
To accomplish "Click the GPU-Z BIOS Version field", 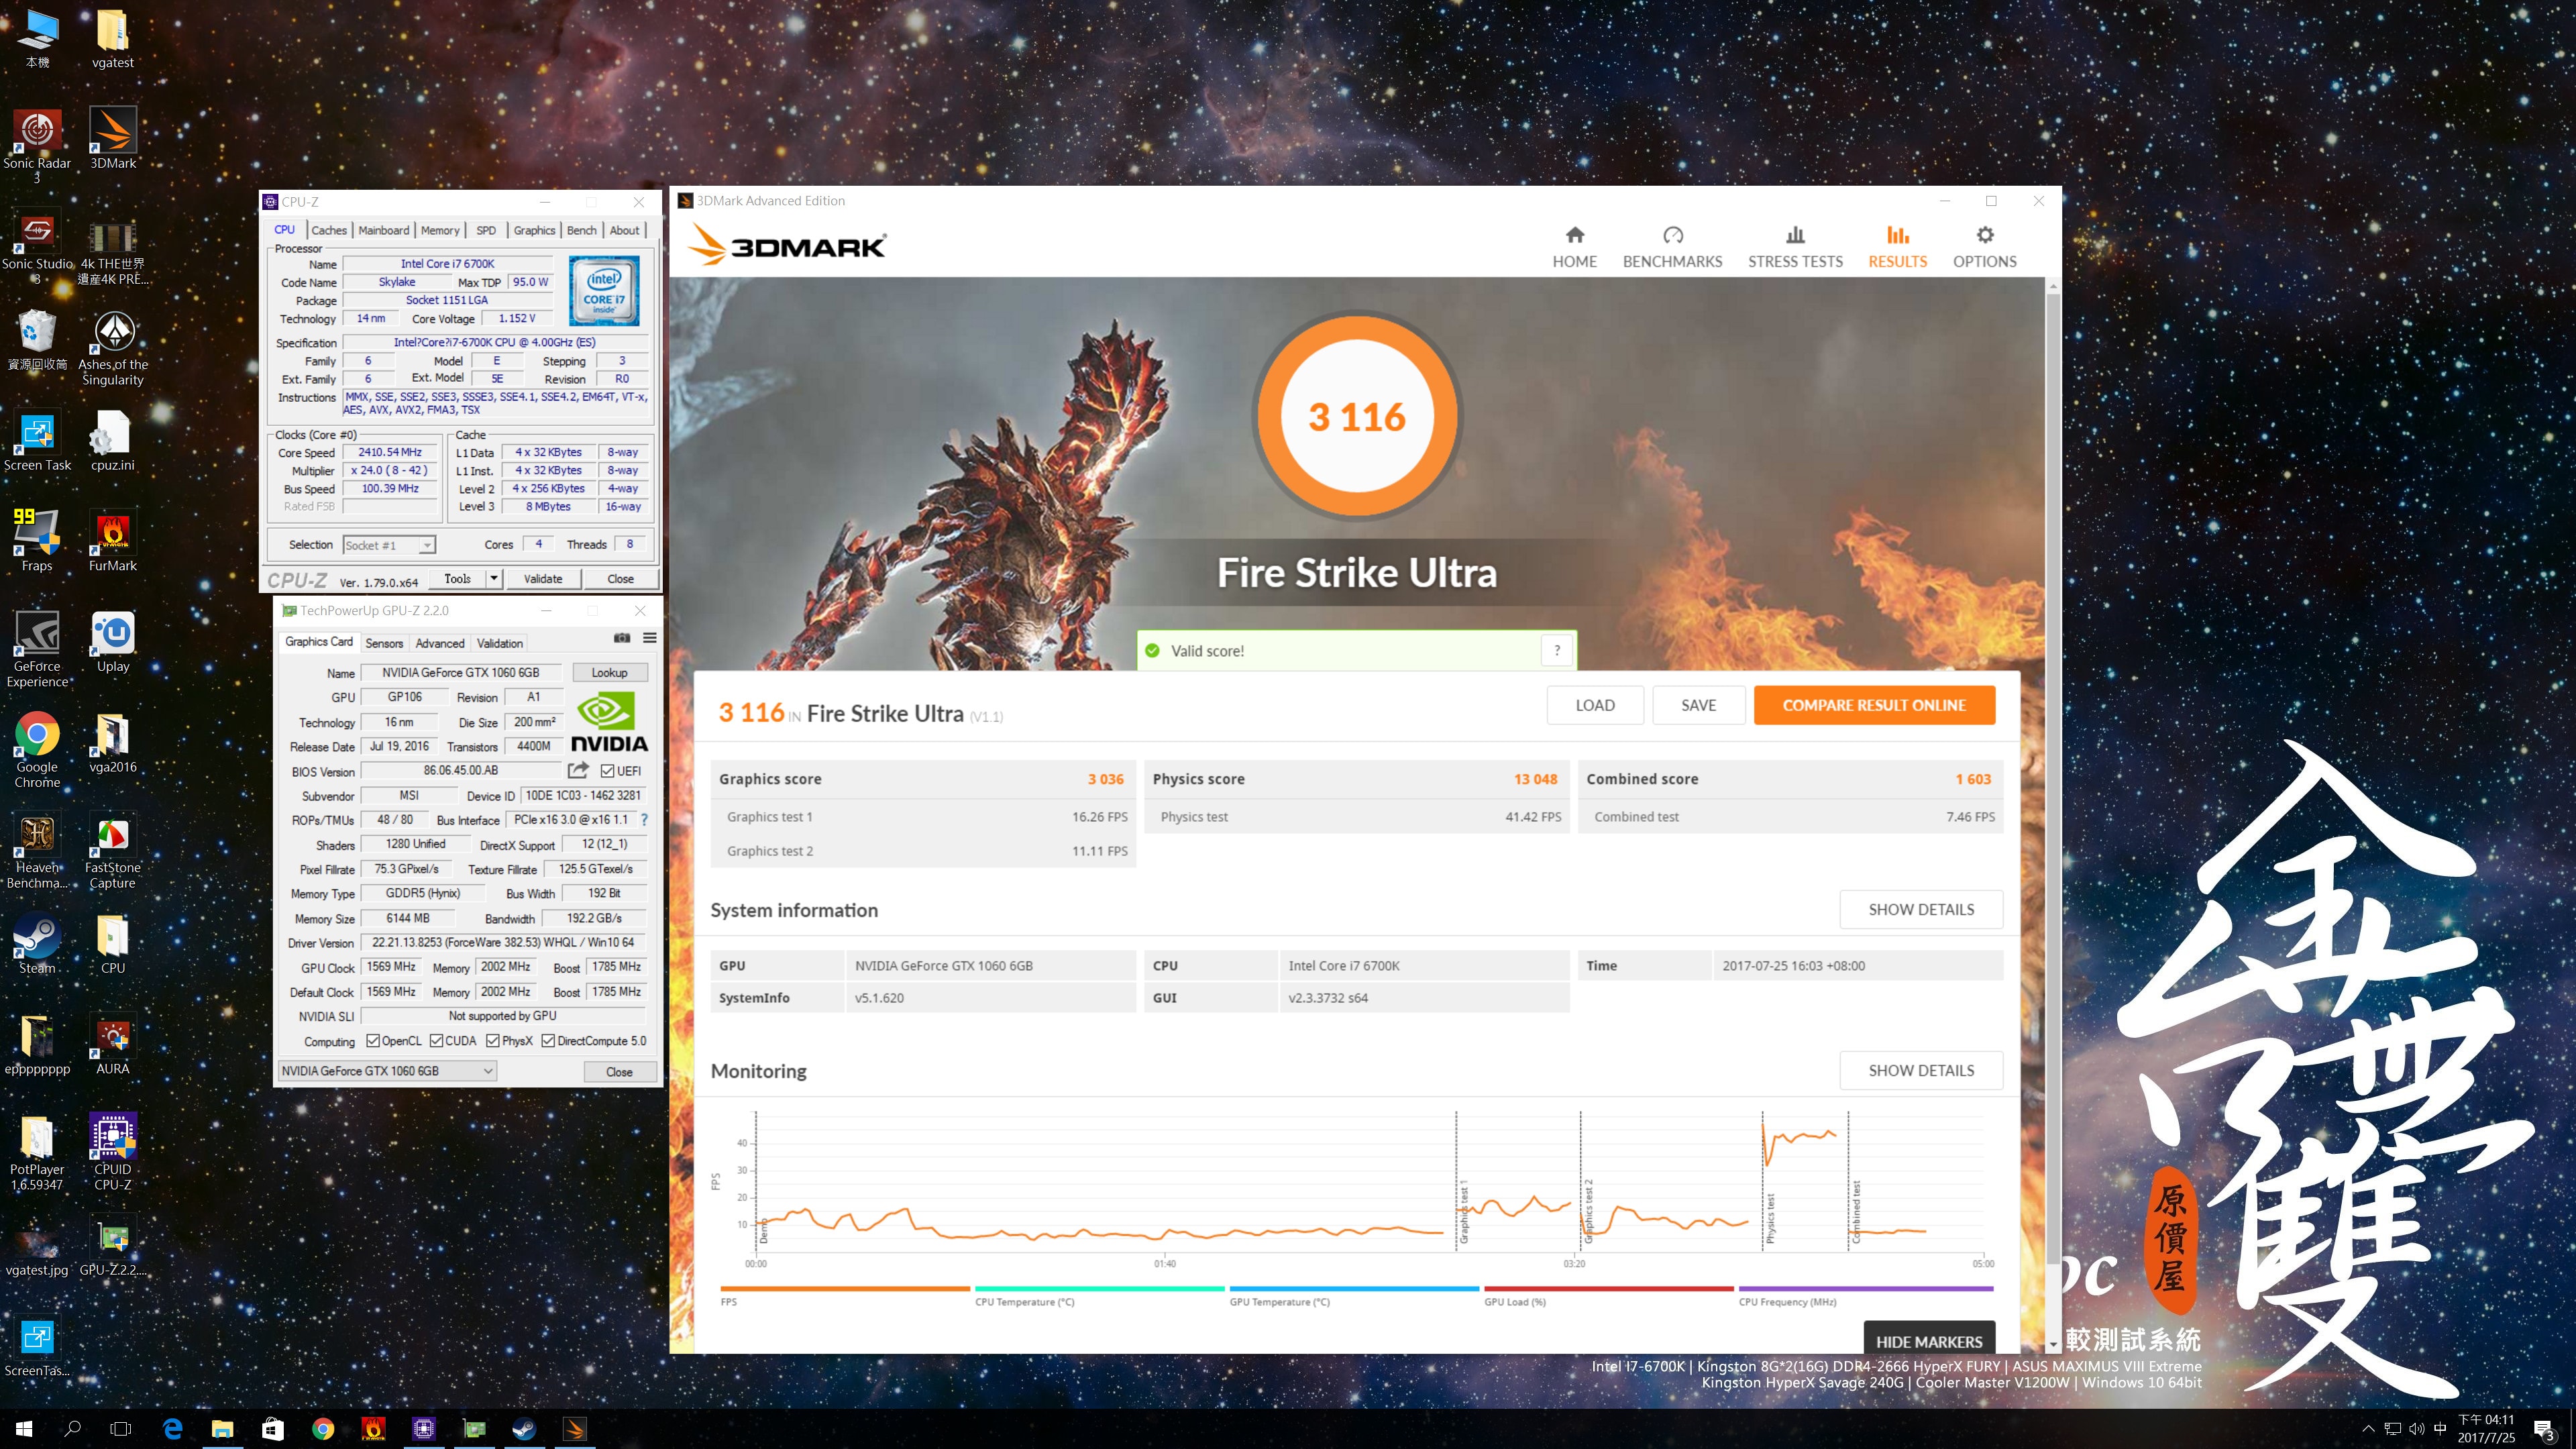I will (460, 770).
